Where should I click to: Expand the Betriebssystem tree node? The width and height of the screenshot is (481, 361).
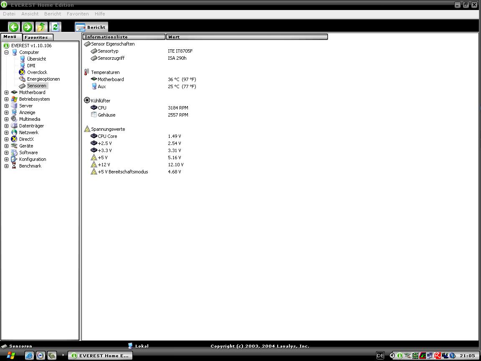coord(6,99)
